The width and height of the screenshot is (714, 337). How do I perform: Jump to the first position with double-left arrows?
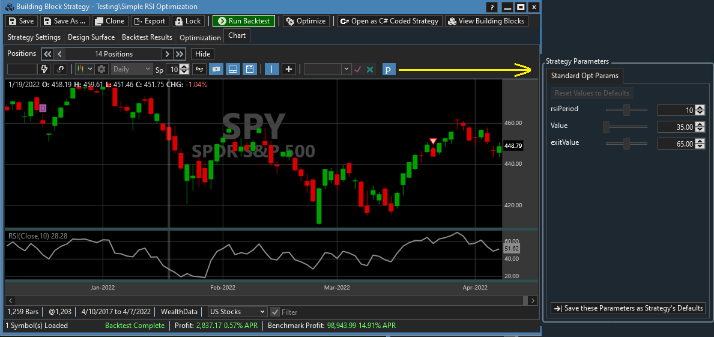tap(47, 54)
